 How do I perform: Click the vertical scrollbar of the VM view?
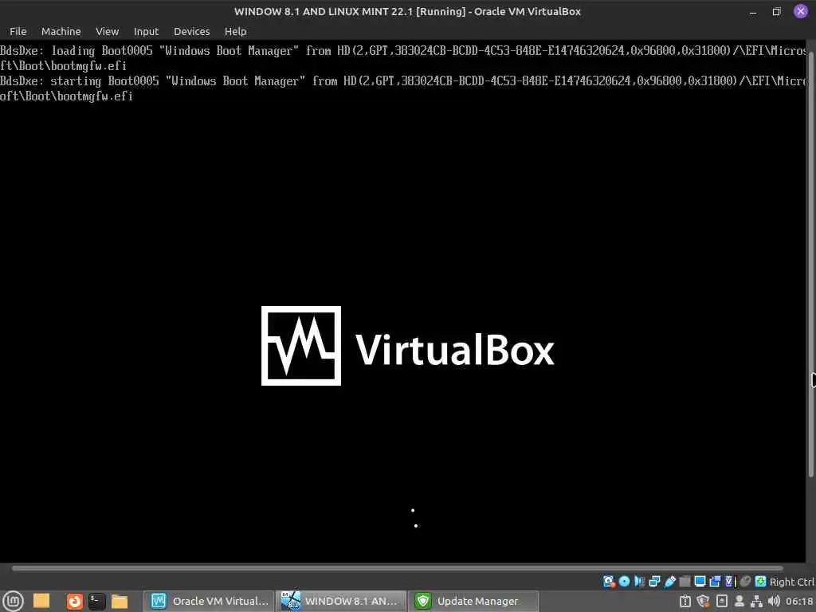(810, 265)
